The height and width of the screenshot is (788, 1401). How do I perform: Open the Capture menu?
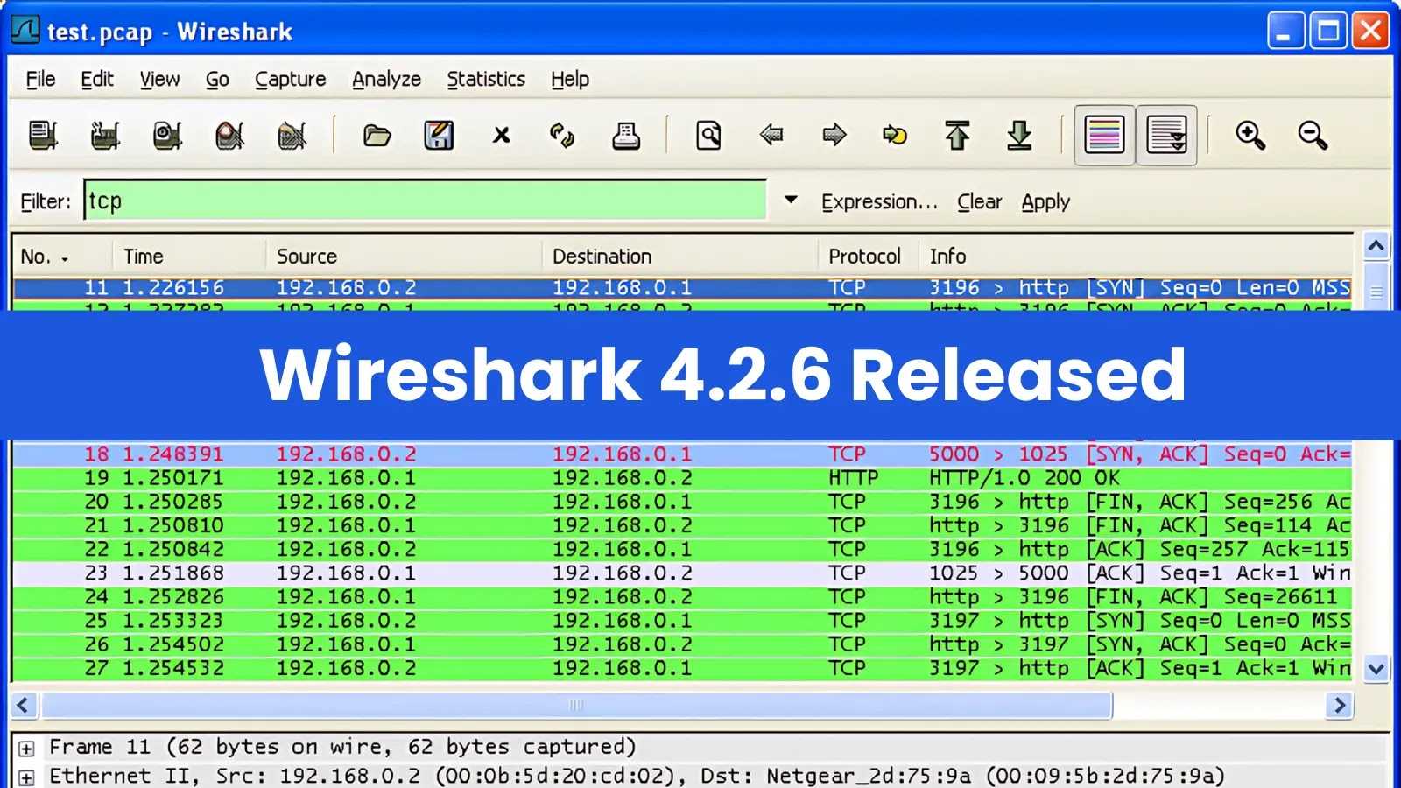291,79
